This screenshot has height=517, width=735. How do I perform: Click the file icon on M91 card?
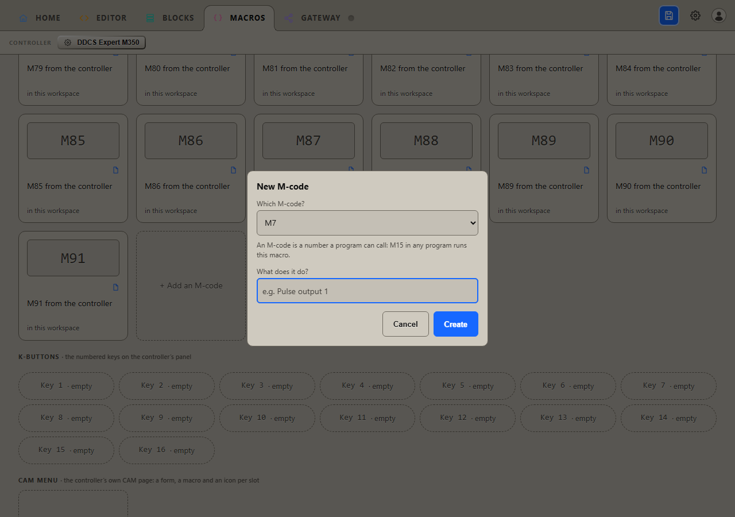(115, 287)
